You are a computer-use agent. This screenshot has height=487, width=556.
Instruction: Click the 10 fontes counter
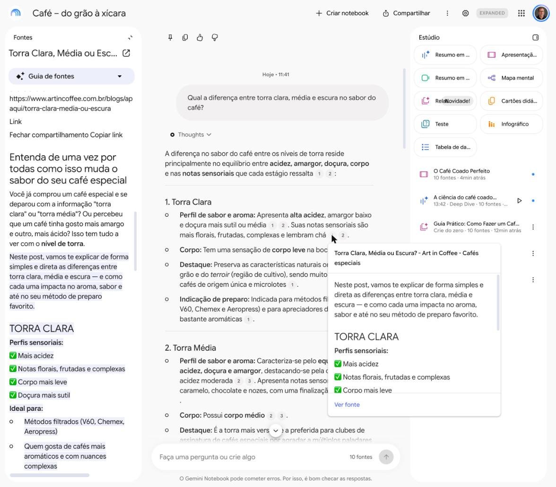point(361,457)
